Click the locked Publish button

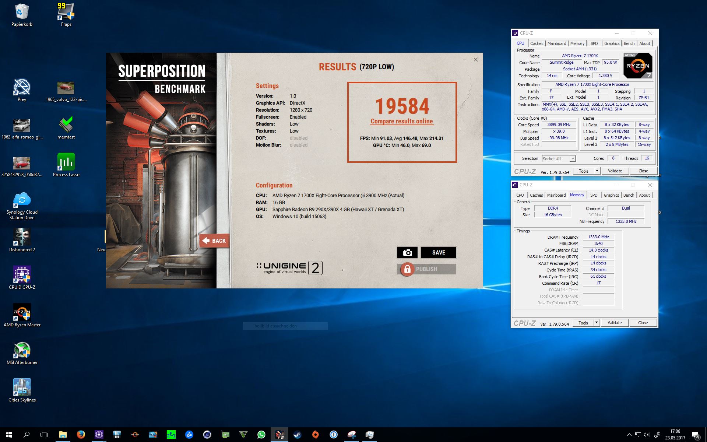click(427, 269)
